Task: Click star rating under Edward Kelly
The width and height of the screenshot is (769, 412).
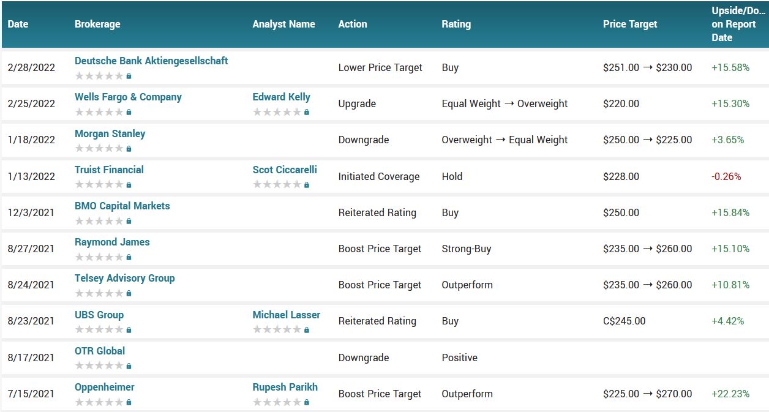Action: 277,112
